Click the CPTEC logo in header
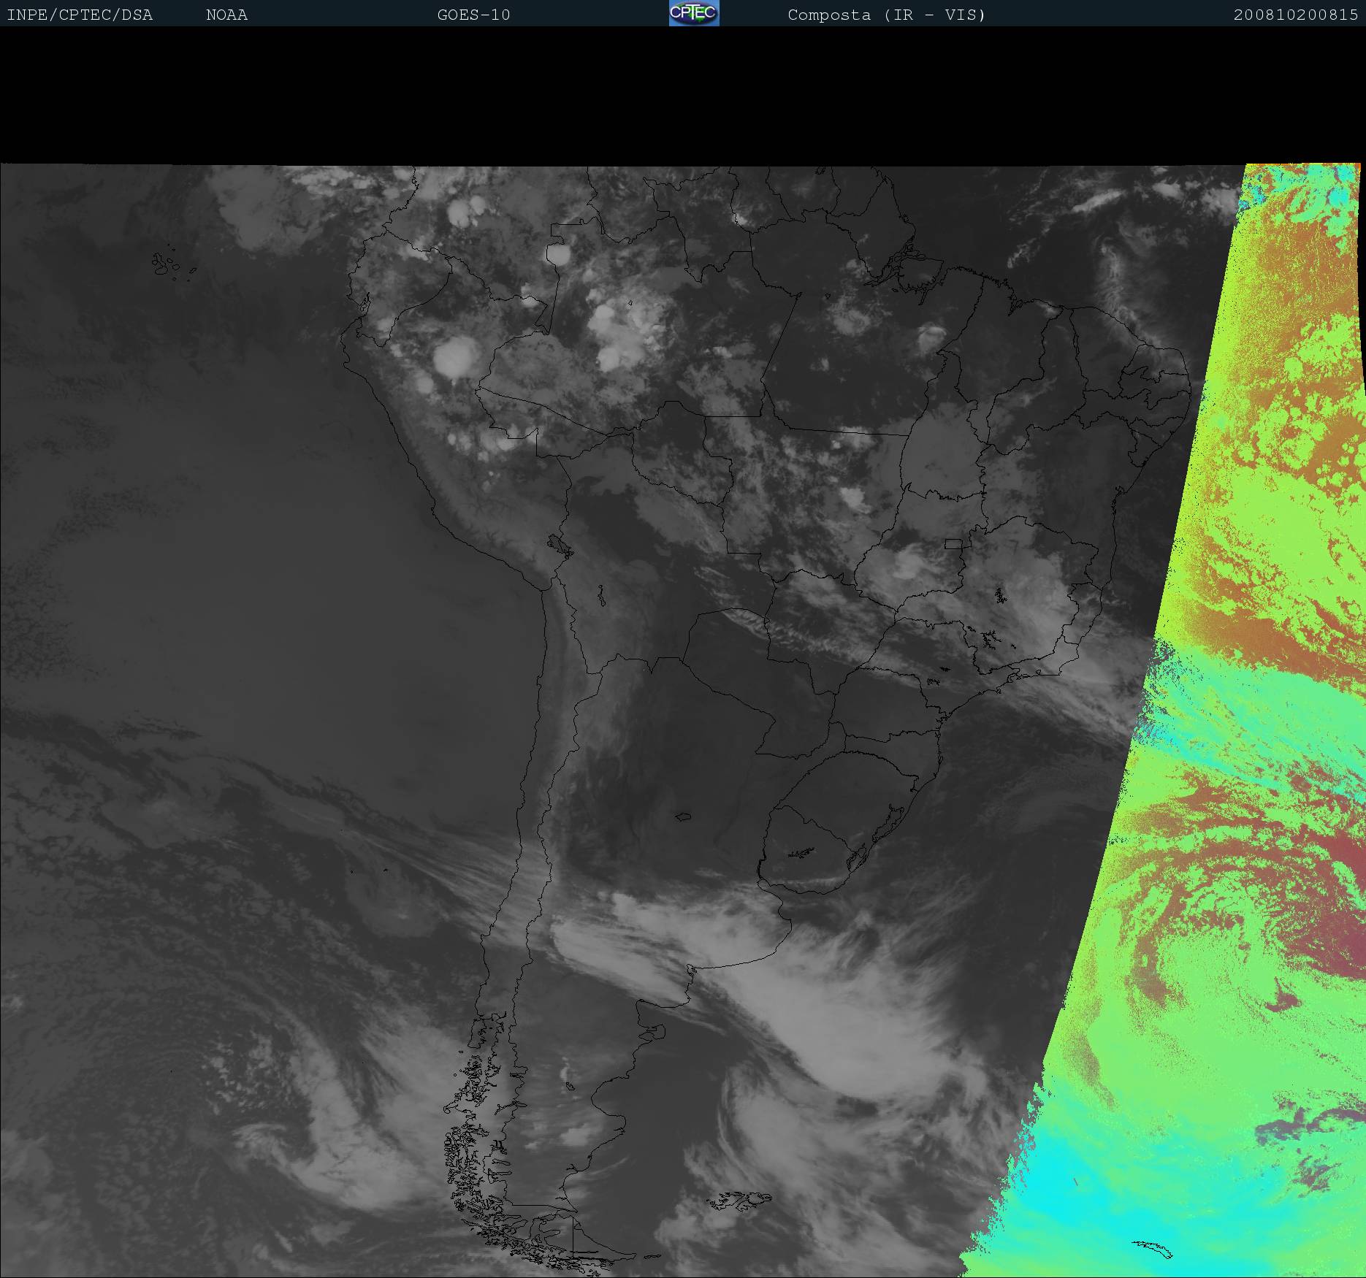This screenshot has width=1366, height=1278. (693, 13)
